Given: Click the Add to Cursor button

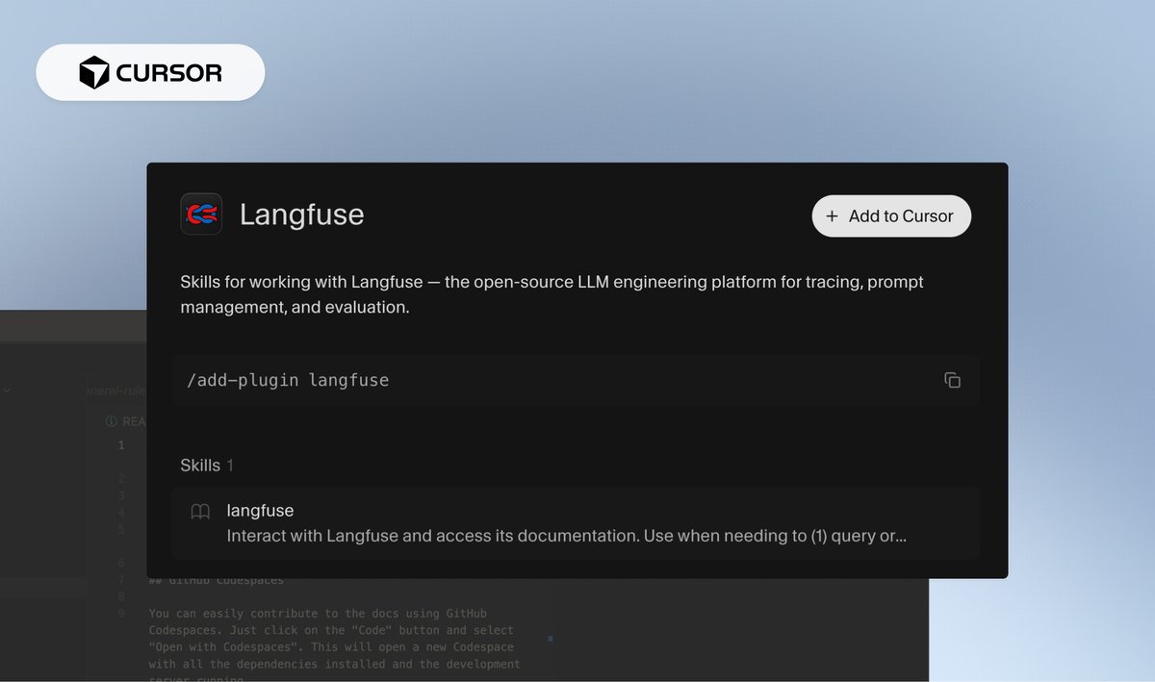Looking at the screenshot, I should [890, 215].
